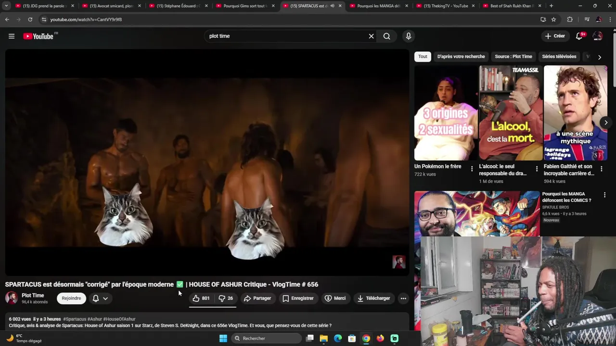Open options for Un Pokémon le frère
616x346 pixels.
[x=472, y=169]
